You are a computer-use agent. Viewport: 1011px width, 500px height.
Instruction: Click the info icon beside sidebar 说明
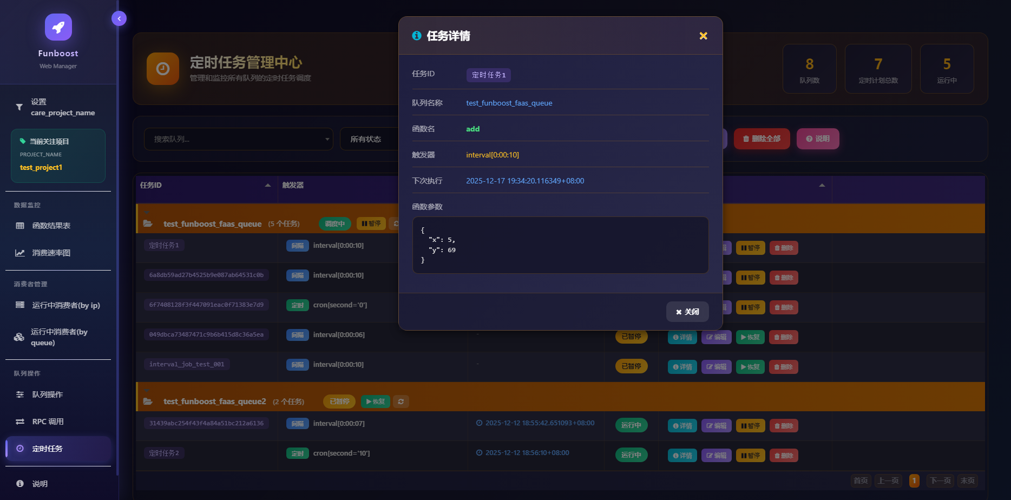[x=20, y=484]
